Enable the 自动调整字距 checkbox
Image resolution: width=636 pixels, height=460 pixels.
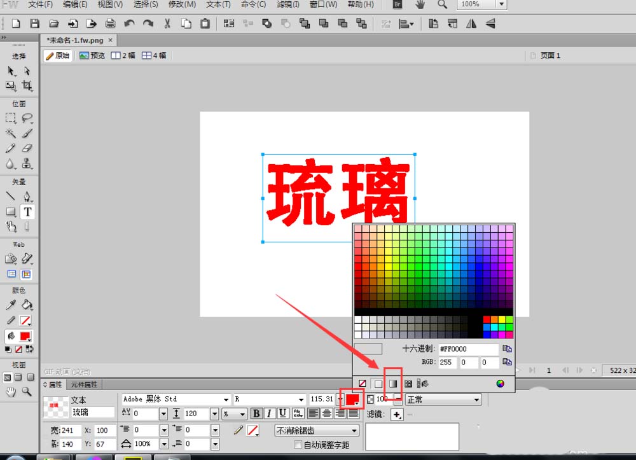[298, 444]
